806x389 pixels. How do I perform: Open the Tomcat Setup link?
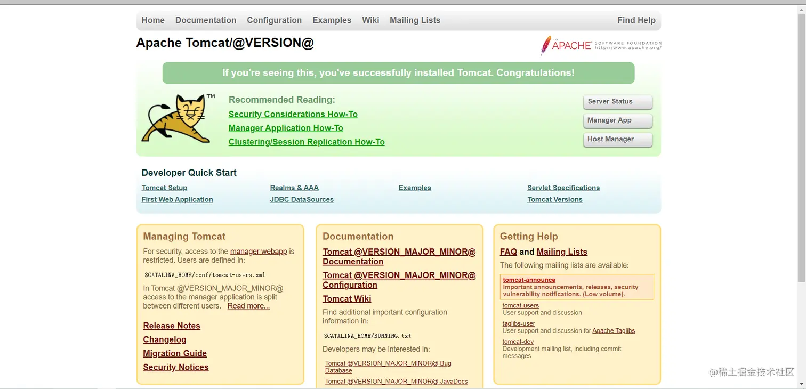pyautogui.click(x=164, y=188)
